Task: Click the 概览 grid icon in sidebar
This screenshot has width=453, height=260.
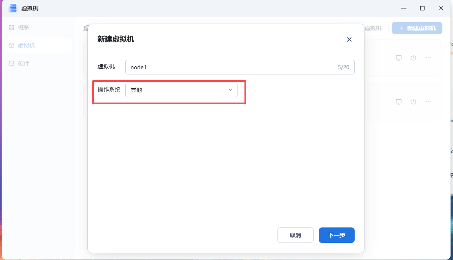Action: click(x=11, y=28)
